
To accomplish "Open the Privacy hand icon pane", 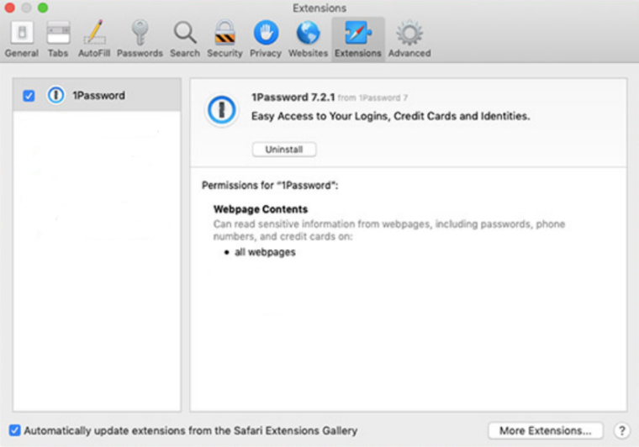I will tap(266, 39).
